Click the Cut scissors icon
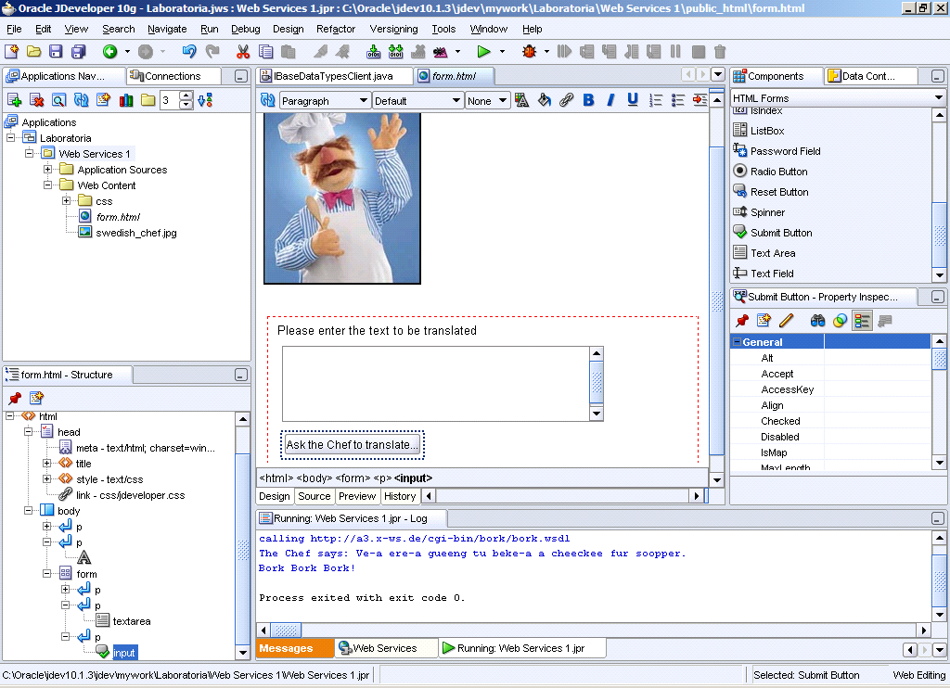The width and height of the screenshot is (950, 688). (x=243, y=52)
